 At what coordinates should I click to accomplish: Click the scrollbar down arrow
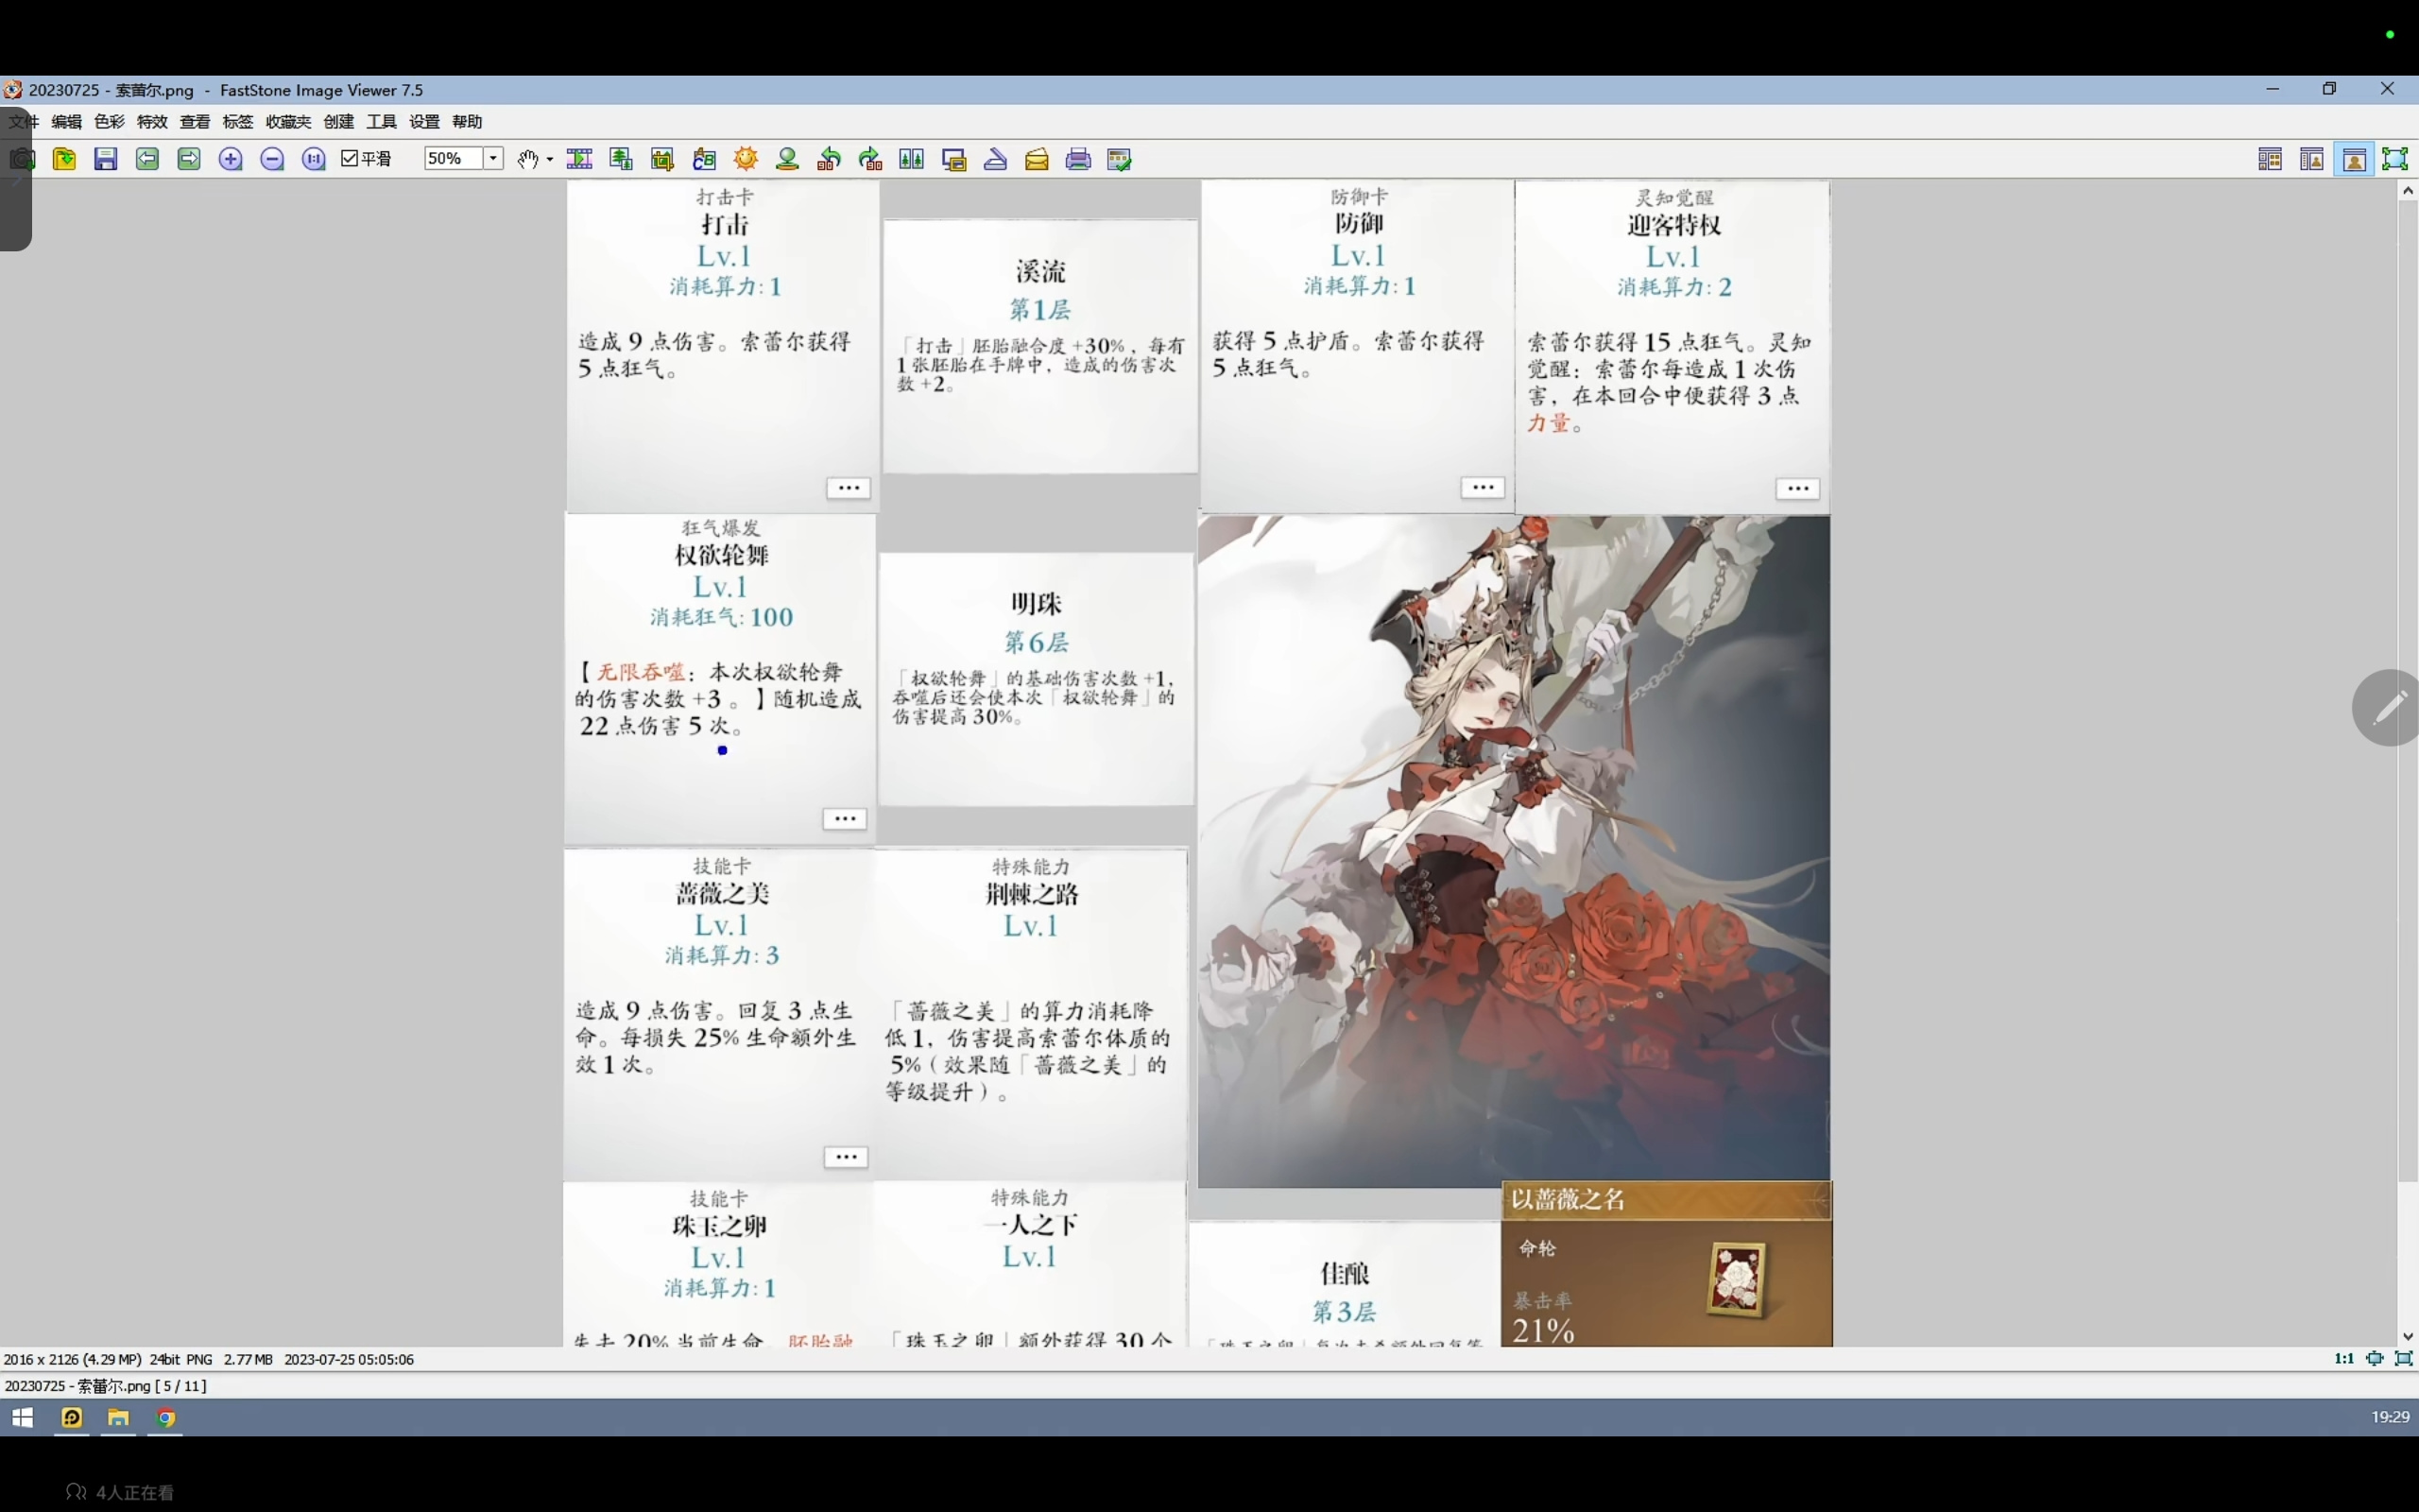[x=2408, y=1336]
